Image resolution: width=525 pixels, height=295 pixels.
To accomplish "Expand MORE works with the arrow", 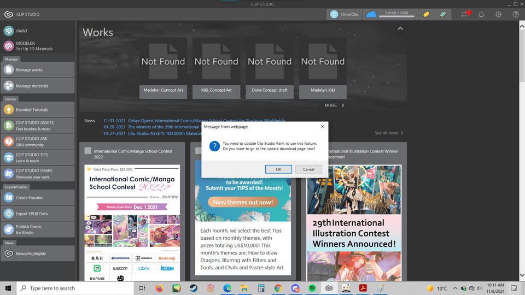I will click(335, 105).
